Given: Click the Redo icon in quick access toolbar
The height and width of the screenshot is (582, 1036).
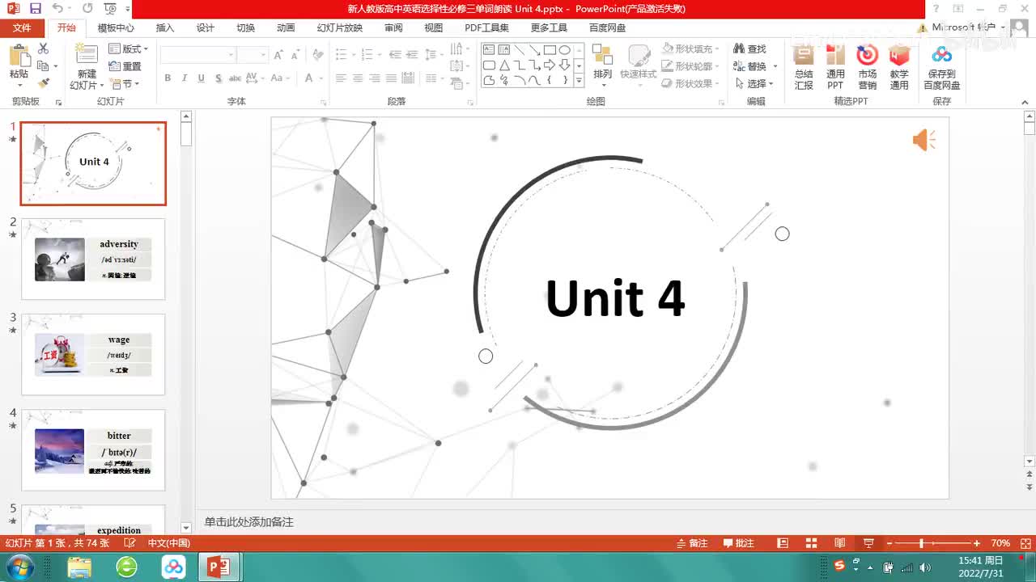Looking at the screenshot, I should click(87, 8).
